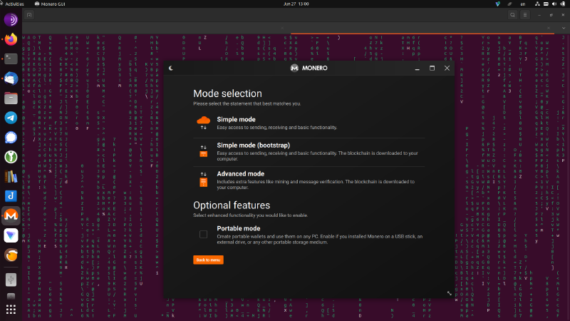Open the clock and calendar panel
Image resolution: width=570 pixels, height=321 pixels.
296,4
